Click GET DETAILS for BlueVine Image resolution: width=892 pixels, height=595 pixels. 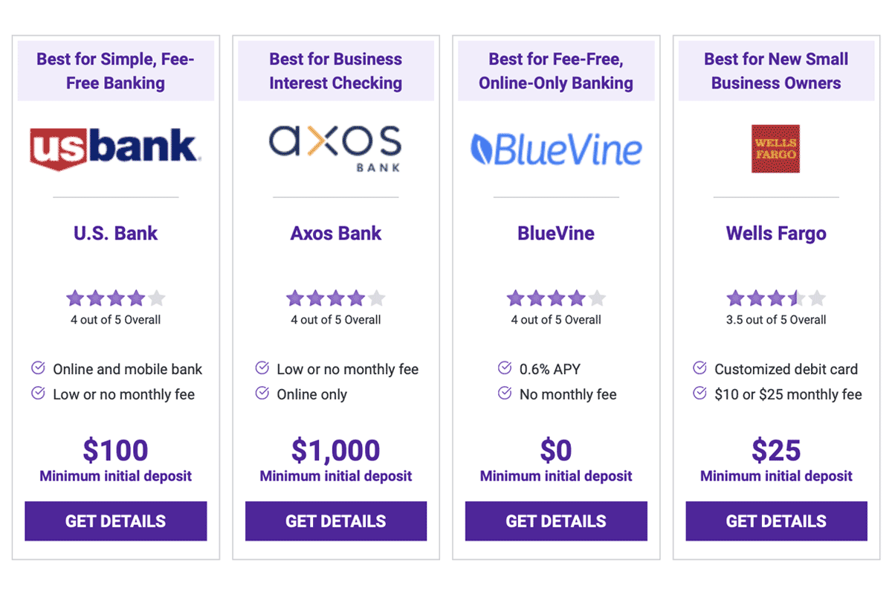pos(556,521)
